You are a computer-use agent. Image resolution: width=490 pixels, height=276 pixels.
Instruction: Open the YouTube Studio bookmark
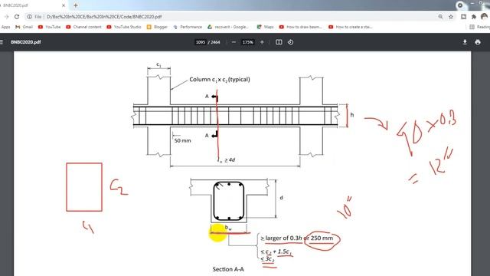[124, 27]
